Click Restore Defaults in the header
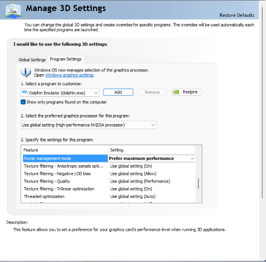Viewport: 266px width, 262px height. [237, 15]
